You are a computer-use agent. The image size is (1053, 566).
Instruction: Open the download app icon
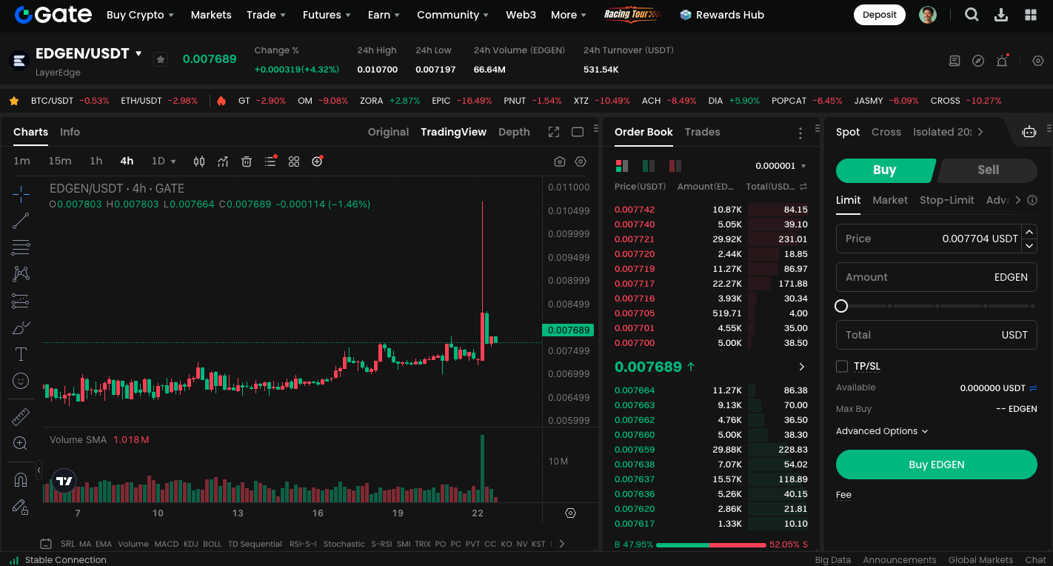tap(1001, 15)
